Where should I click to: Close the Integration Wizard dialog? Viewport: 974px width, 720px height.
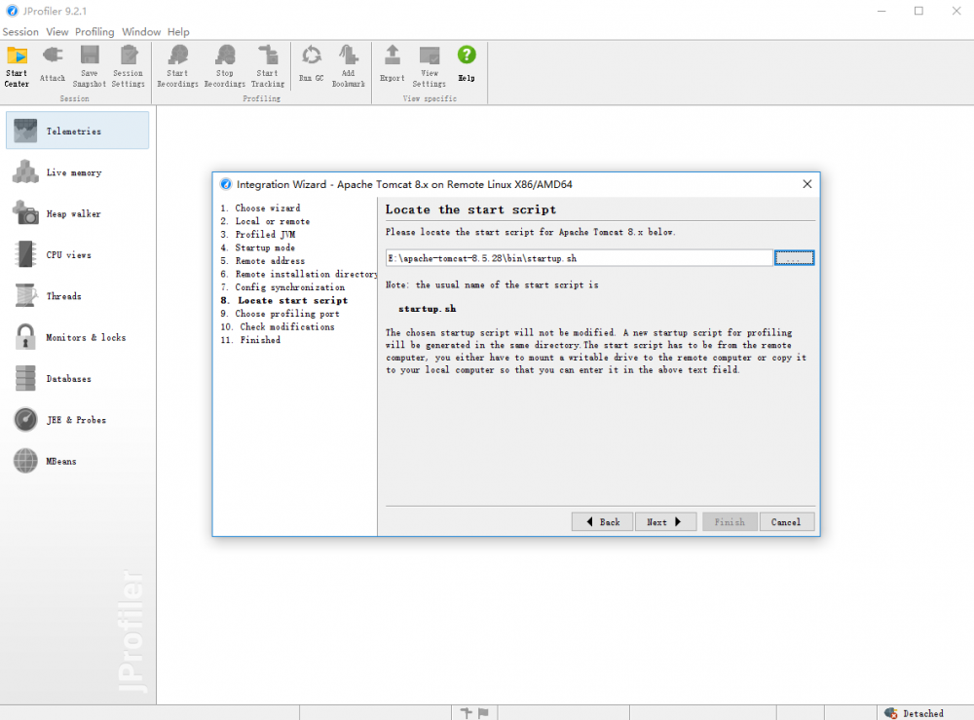click(806, 184)
